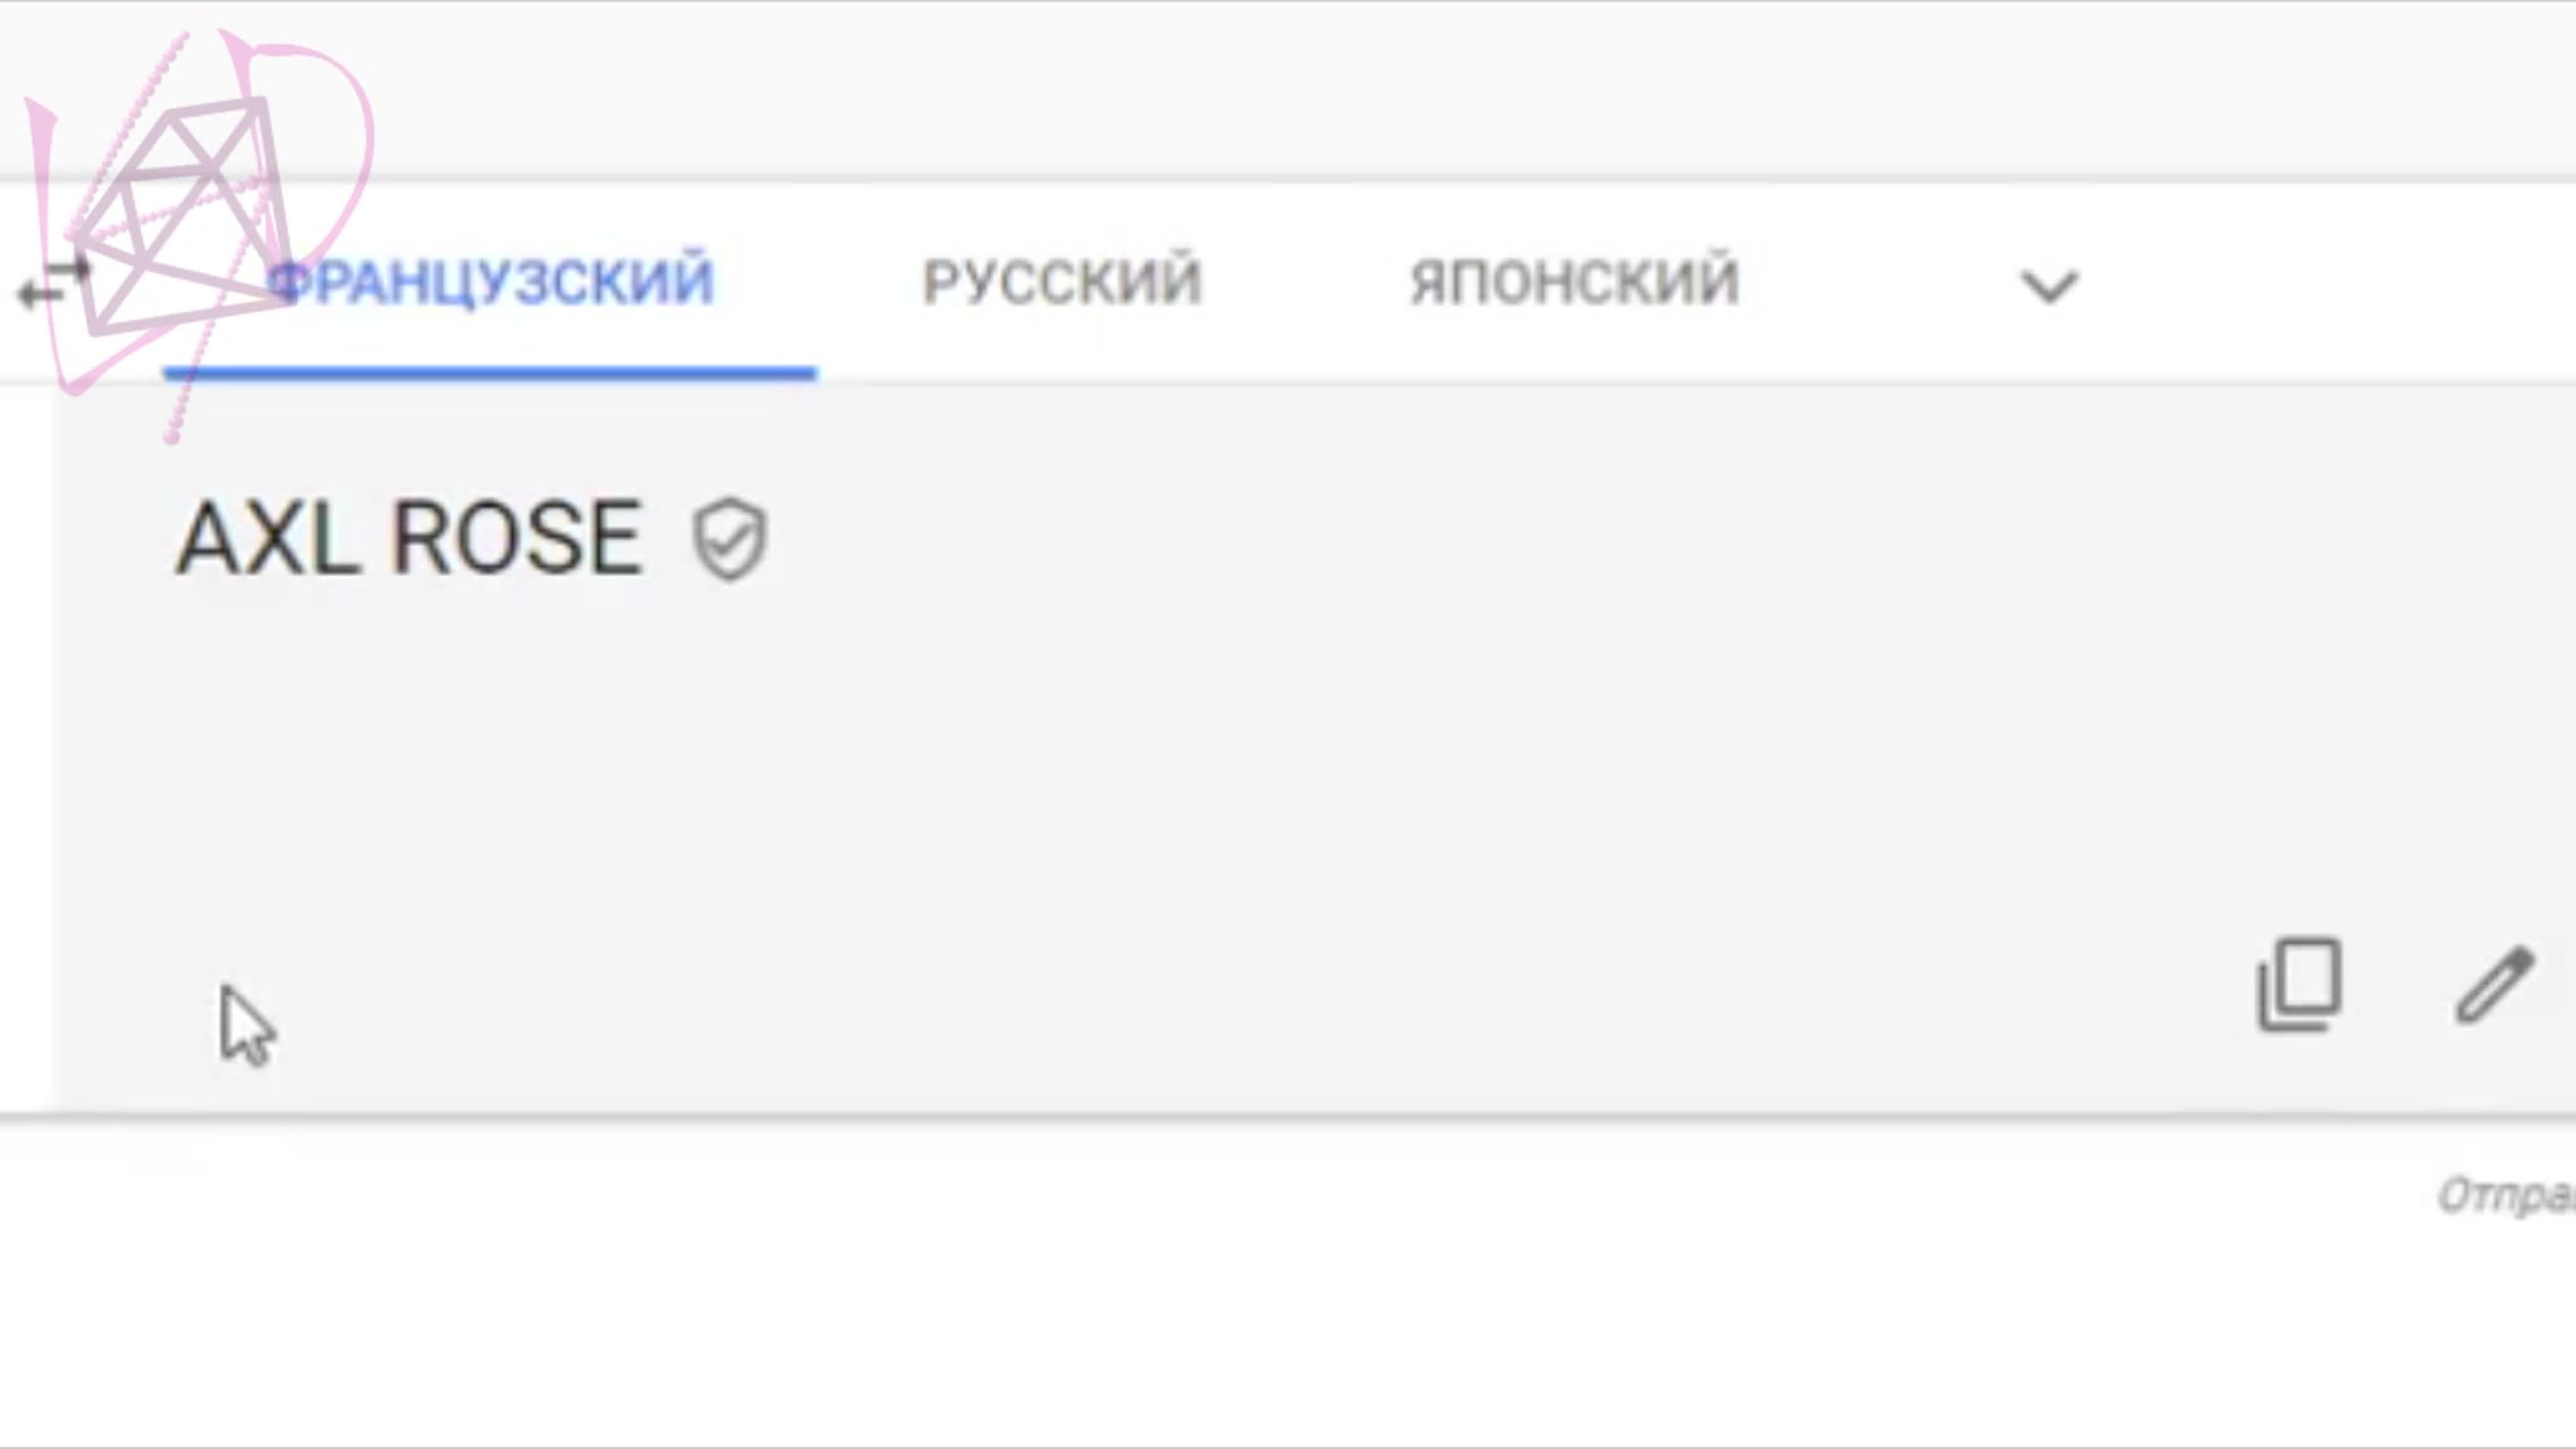Screen dimensions: 2576x1449
Task: Click the AXL ROSE translated text
Action: [409, 539]
